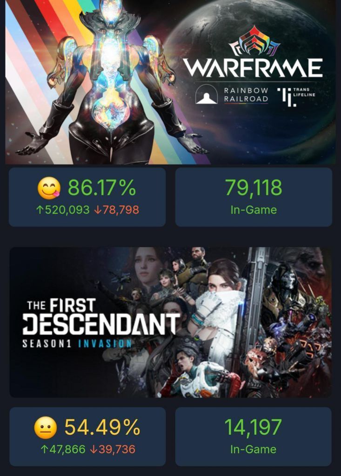Click the yummy face emoji next to 86.17%
341x476 pixels.
pos(49,188)
